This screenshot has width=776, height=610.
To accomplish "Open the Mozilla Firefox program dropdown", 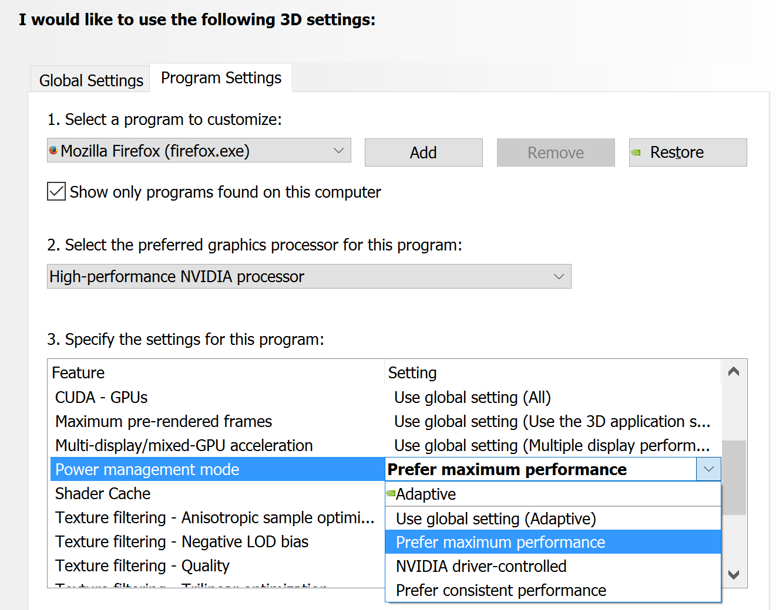I will coord(199,151).
